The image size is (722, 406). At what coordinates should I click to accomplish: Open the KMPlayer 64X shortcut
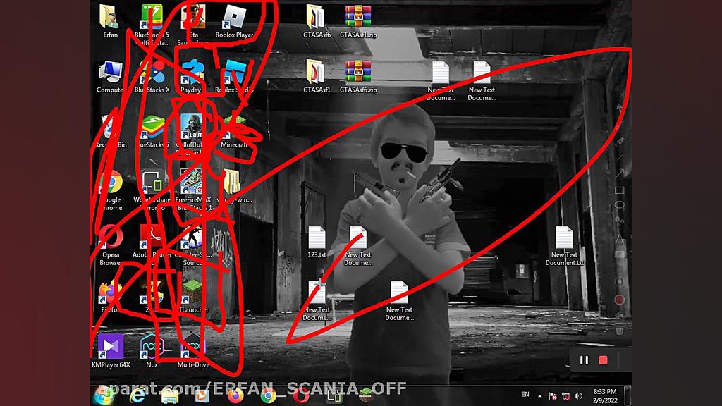point(111,347)
